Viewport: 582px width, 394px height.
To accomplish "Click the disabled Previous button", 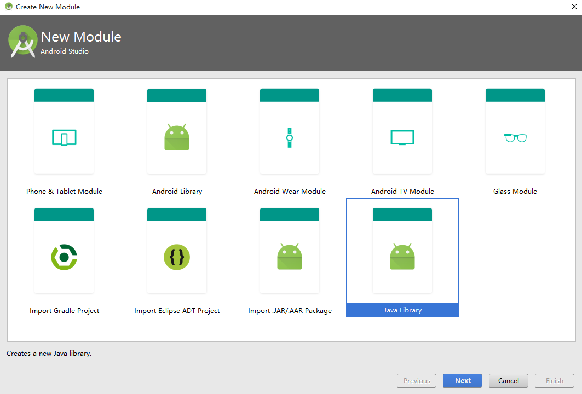I will click(417, 381).
